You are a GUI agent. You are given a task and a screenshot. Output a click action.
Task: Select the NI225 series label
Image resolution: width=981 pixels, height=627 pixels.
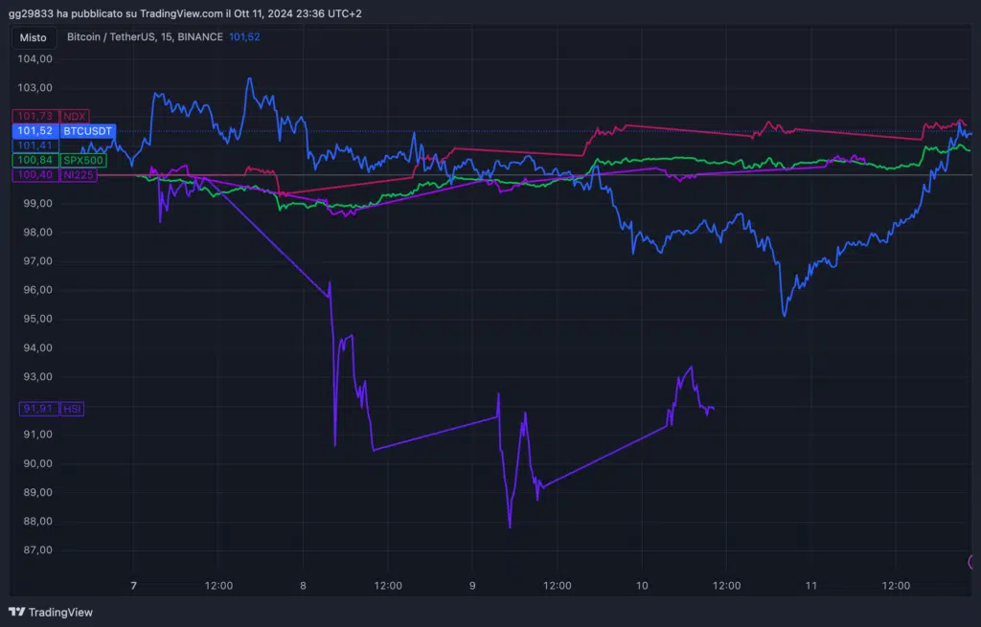pos(79,174)
